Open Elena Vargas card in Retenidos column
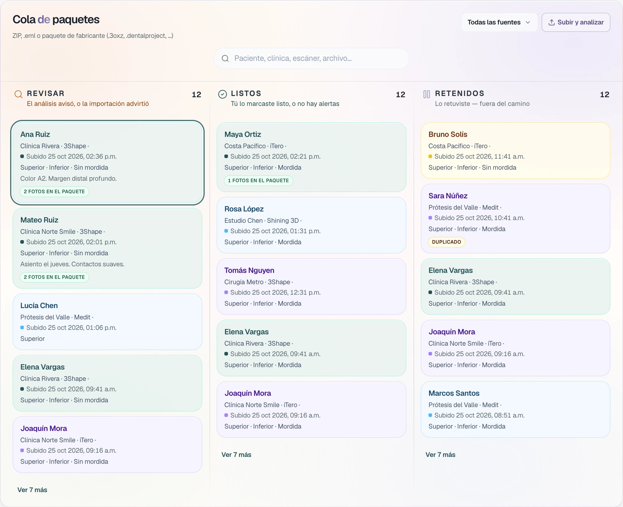623x507 pixels. pyautogui.click(x=516, y=287)
